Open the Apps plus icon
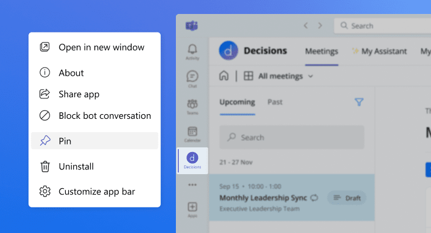 (x=192, y=209)
